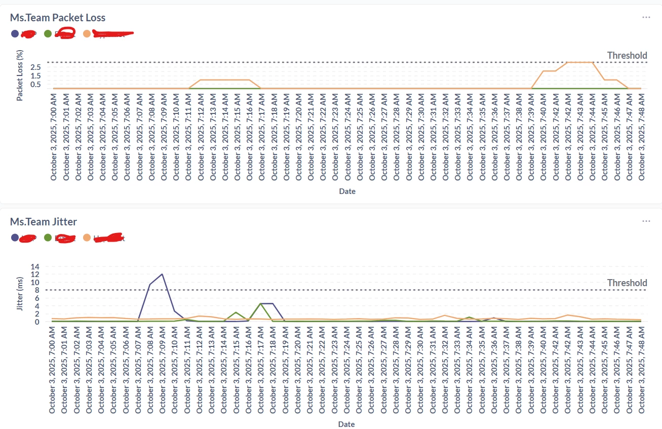The height and width of the screenshot is (429, 662).
Task: Click the 7:43 AM date label in Packet Loss chart
Action: [581, 137]
